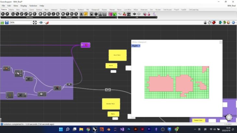This screenshot has width=237, height=133.
Task: Click the yellow Brick panel
Action: pyautogui.click(x=111, y=66)
